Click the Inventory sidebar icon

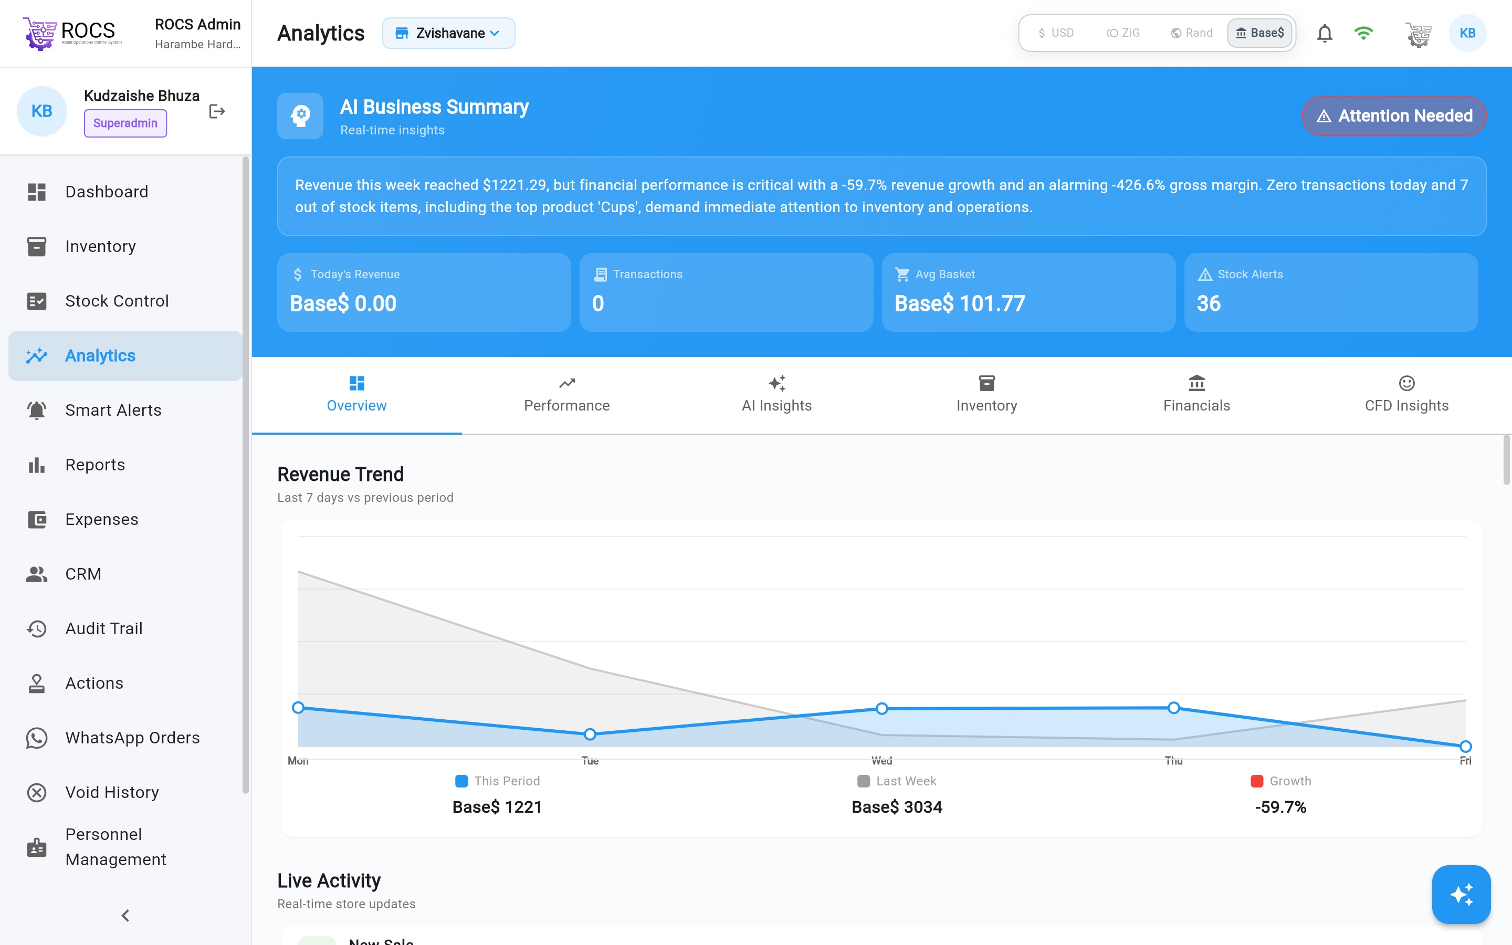(37, 246)
